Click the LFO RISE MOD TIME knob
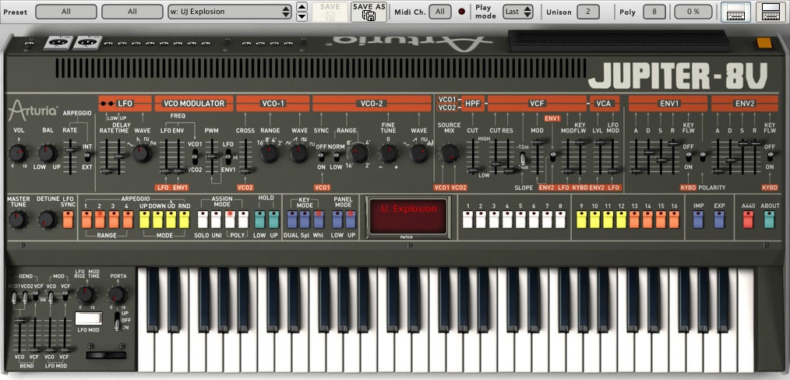Image resolution: width=790 pixels, height=380 pixels. [x=86, y=296]
